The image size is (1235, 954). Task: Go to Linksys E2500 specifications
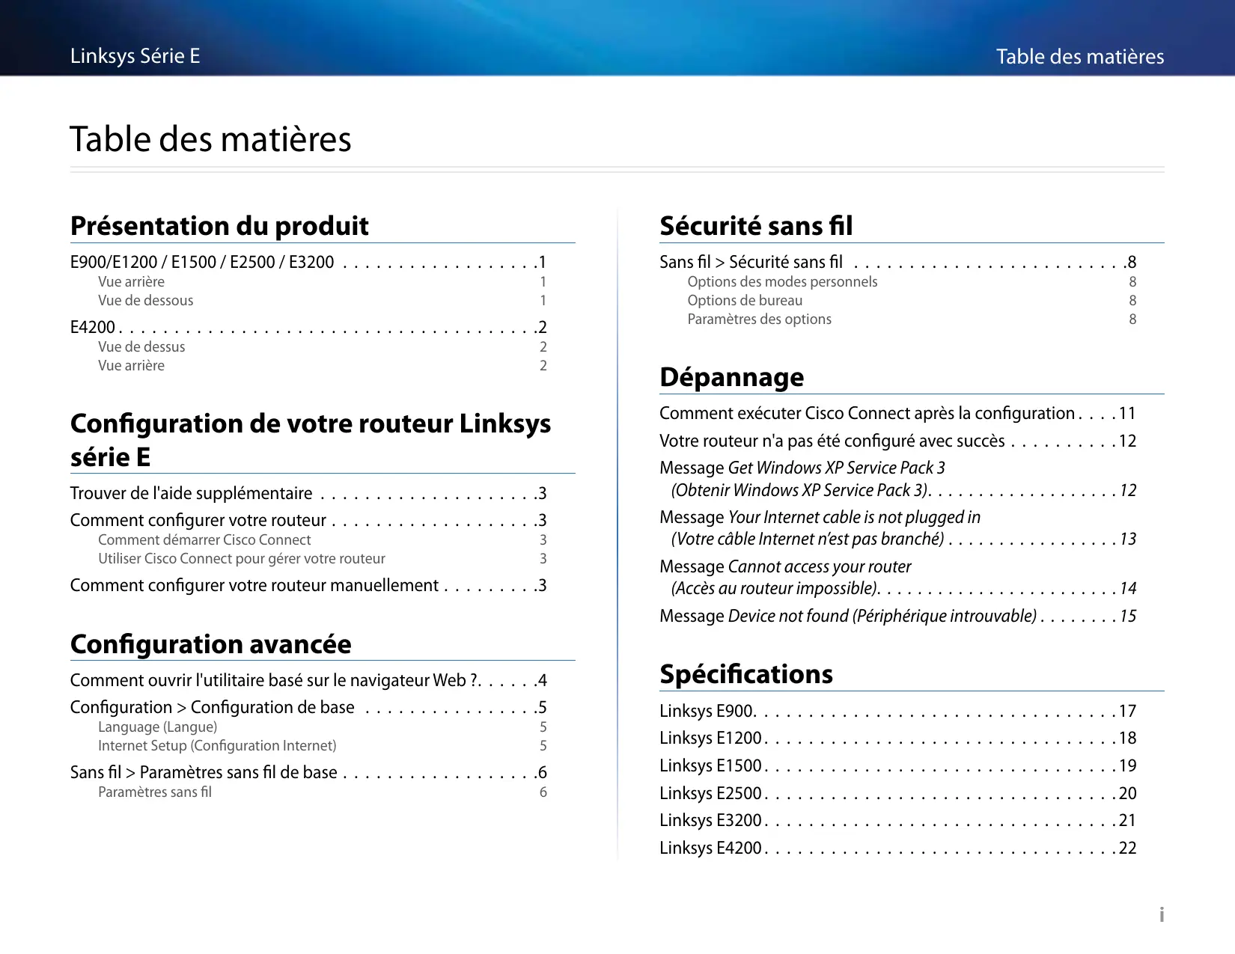click(x=710, y=794)
